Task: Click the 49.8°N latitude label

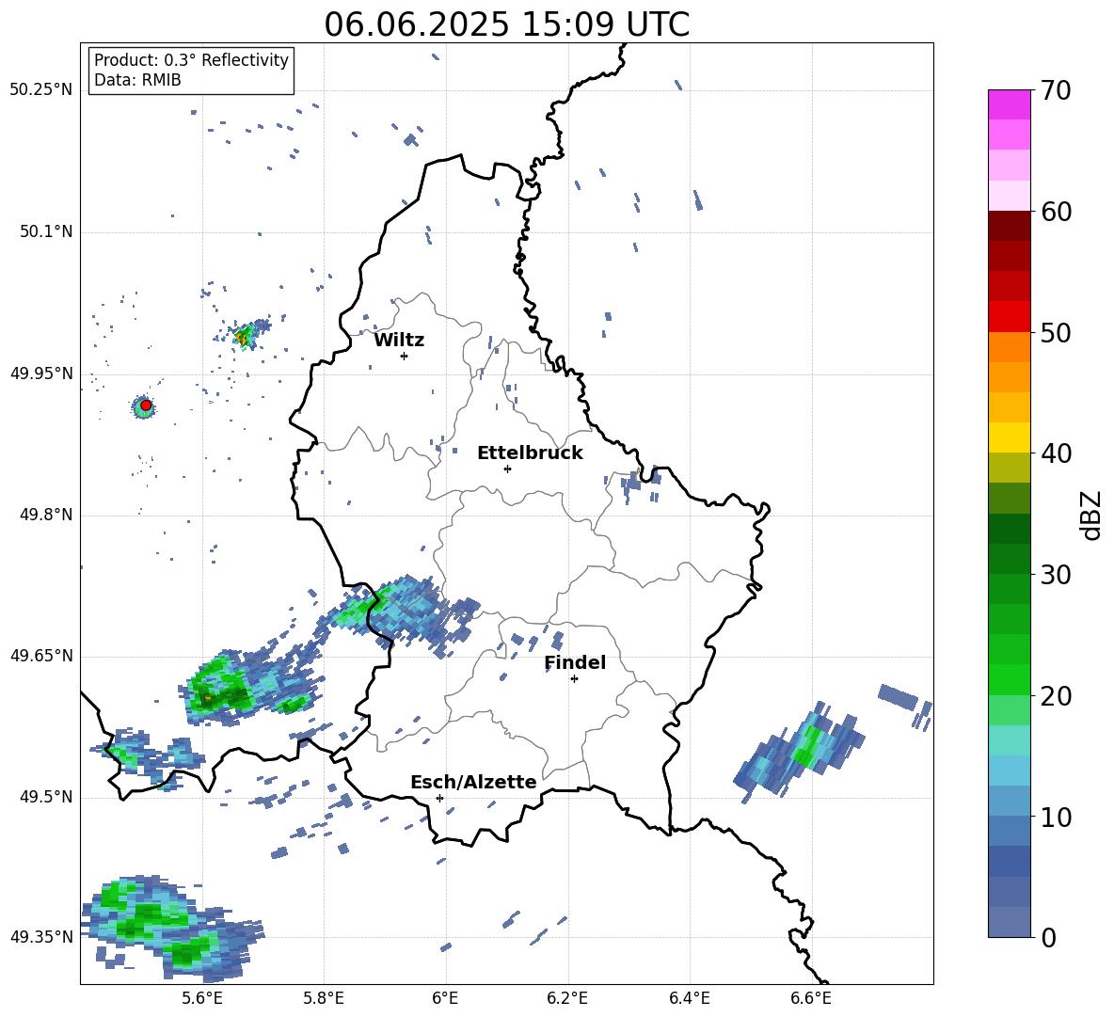Action: click(46, 515)
